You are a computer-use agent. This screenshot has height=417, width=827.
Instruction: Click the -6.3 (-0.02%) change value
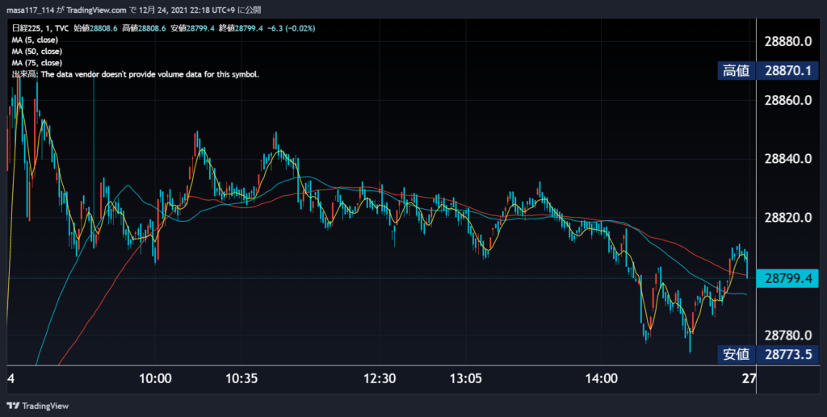[291, 28]
